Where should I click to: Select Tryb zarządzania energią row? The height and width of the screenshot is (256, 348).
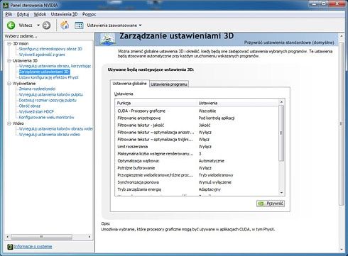click(x=197, y=189)
